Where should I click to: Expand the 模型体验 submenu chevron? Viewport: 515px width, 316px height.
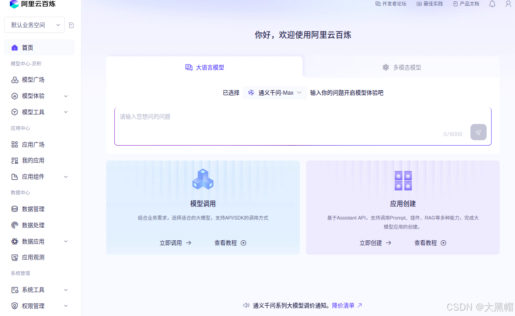[66, 96]
